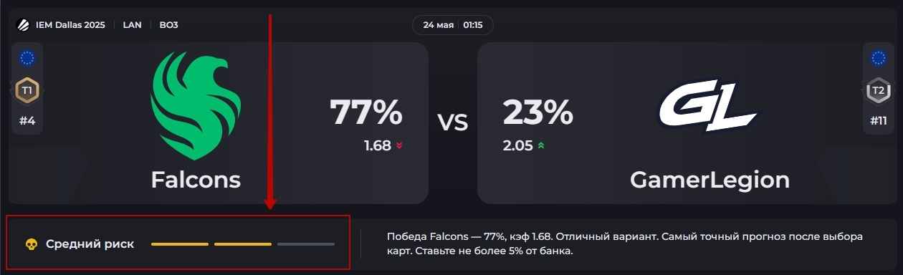Click the Falcons #4 ranking label
Screen dimensions: 903x275
pos(27,121)
